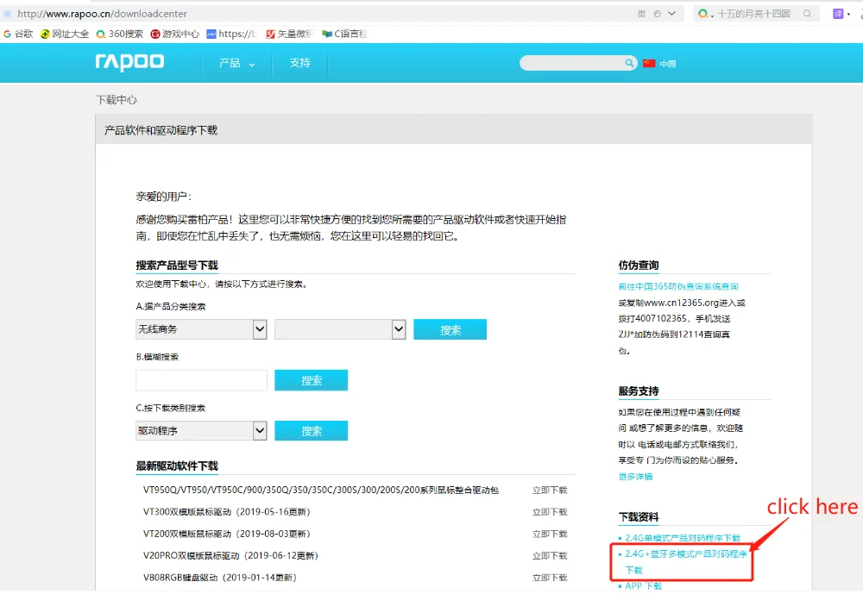
Task: Open the 游戏中心 bookmark
Action: (x=175, y=34)
